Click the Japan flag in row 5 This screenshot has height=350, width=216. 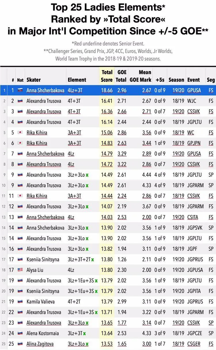(20, 133)
